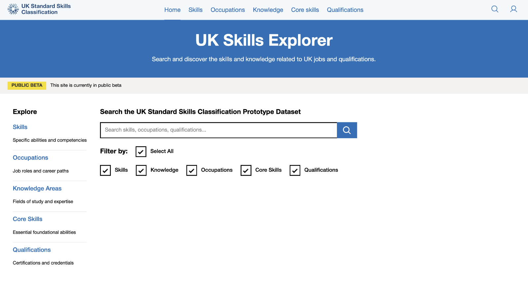The height and width of the screenshot is (283, 528).
Task: Select Core skills in the top navigation
Action: coord(305,10)
